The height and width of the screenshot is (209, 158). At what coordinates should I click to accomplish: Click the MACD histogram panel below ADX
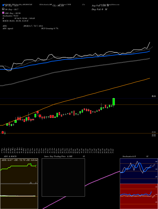[x=19, y=196]
